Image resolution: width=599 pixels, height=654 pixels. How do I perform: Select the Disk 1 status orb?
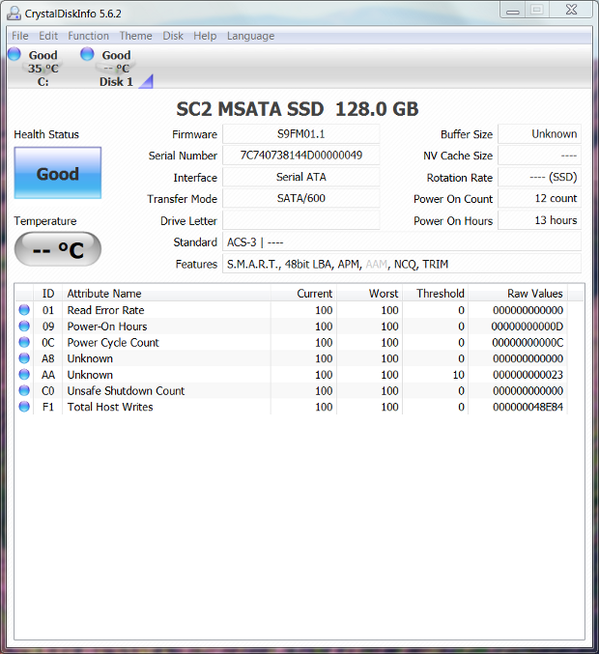(87, 54)
